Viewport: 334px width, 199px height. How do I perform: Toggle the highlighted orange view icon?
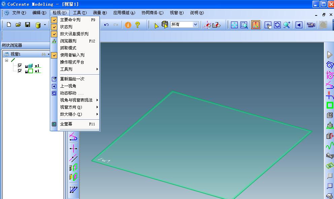[256, 25]
